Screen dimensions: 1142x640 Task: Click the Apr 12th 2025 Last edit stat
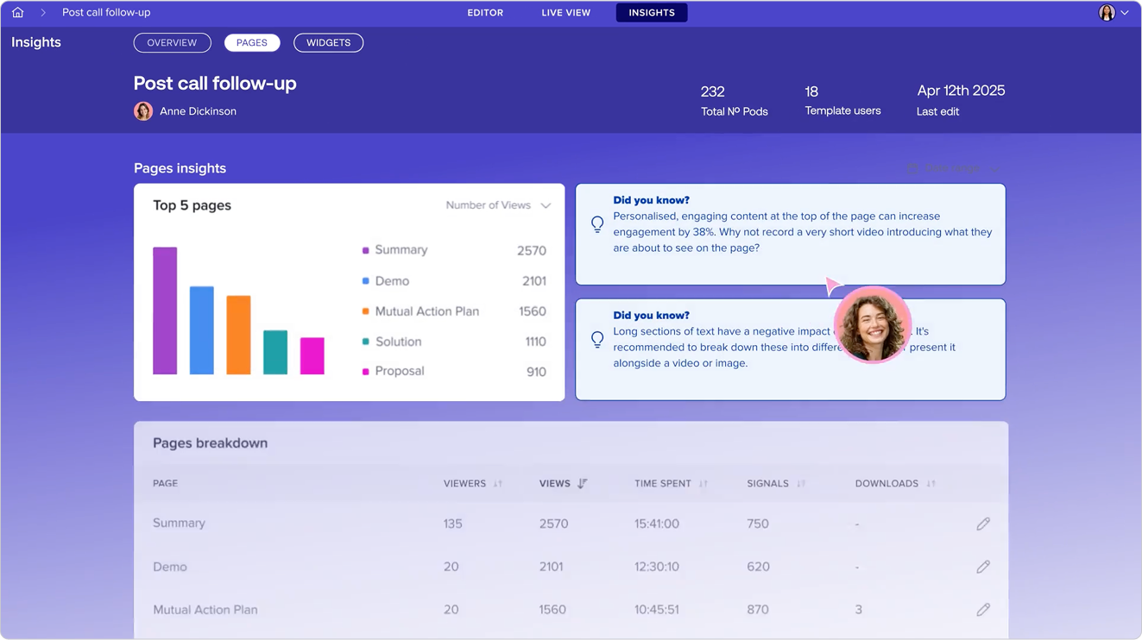tap(961, 101)
